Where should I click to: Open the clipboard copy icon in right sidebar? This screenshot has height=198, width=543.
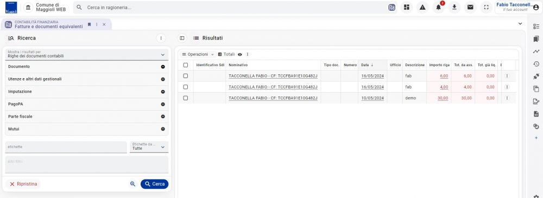pyautogui.click(x=536, y=89)
